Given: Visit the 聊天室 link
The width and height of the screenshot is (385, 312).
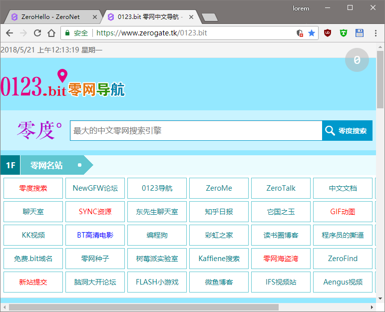Looking at the screenshot, I should tap(33, 212).
